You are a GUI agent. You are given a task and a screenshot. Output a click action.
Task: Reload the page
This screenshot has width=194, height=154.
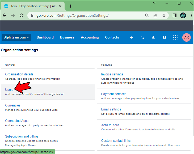22,15
